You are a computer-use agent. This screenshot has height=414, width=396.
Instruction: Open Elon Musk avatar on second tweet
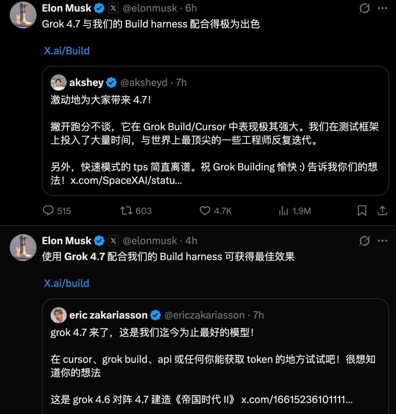coord(23,247)
